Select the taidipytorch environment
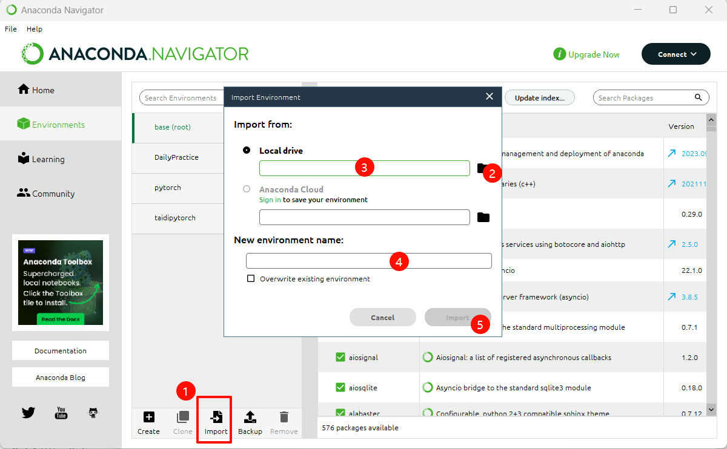Image resolution: width=727 pixels, height=449 pixels. click(178, 218)
